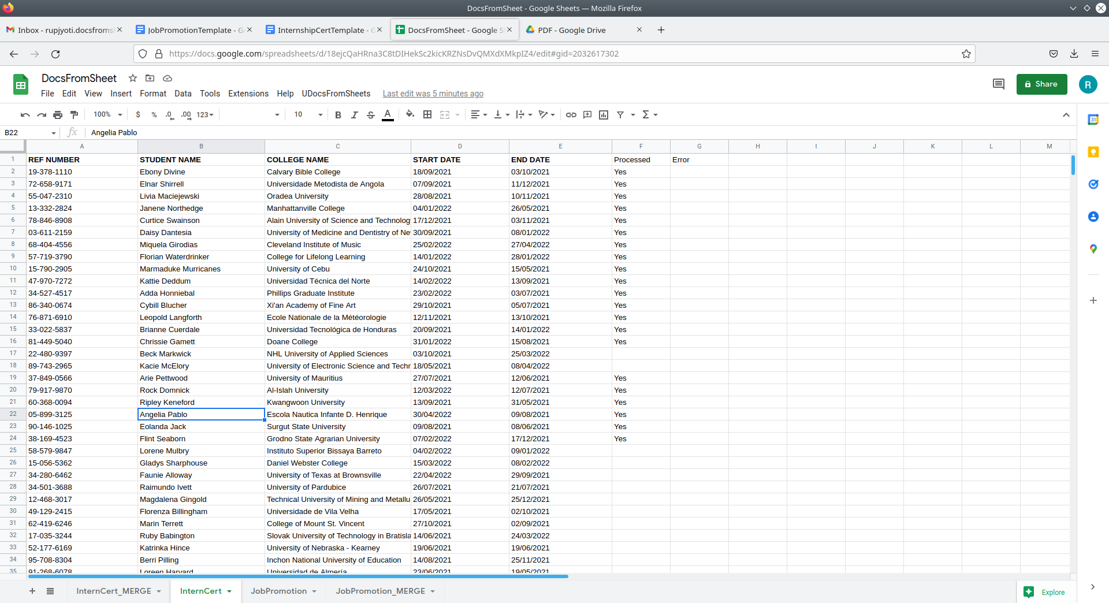Toggle strikethrough formatting
The width and height of the screenshot is (1109, 603).
click(x=371, y=115)
